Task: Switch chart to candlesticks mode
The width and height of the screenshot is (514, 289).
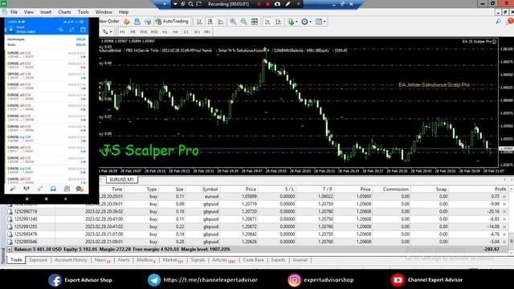Action: click(x=210, y=22)
